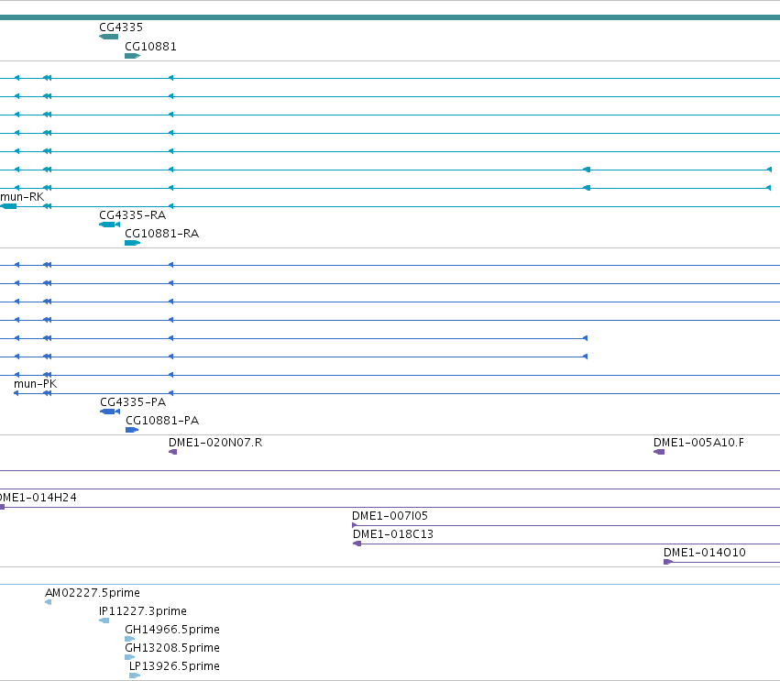
Task: Click the mun-RK transcript exon glyph
Action: 8,206
